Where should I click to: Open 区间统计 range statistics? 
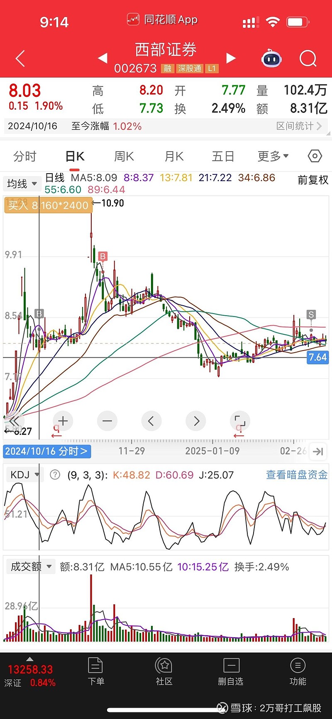point(299,126)
